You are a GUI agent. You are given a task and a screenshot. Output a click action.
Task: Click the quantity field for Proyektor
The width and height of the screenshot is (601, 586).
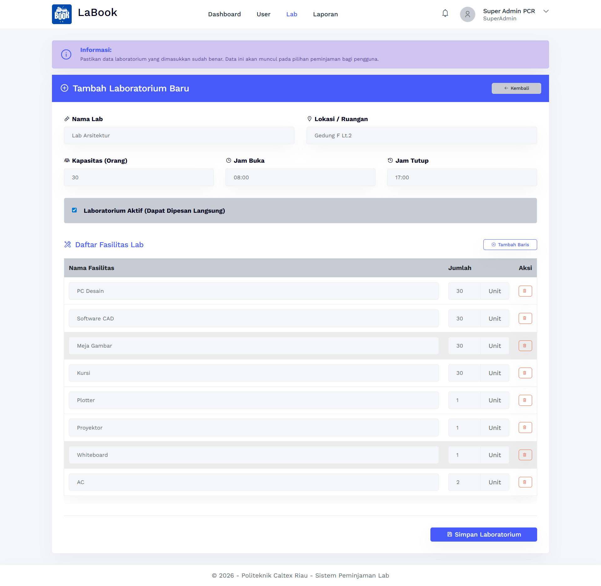click(x=464, y=428)
